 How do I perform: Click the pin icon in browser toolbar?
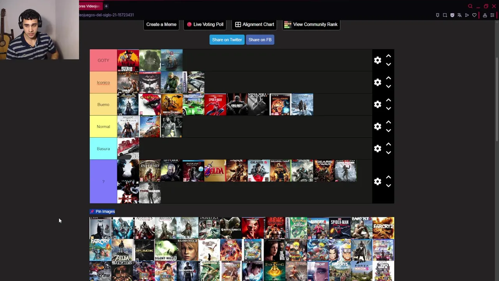[x=437, y=15]
